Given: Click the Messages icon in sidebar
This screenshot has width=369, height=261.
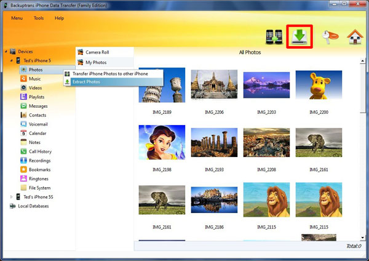Looking at the screenshot, I should pos(23,106).
